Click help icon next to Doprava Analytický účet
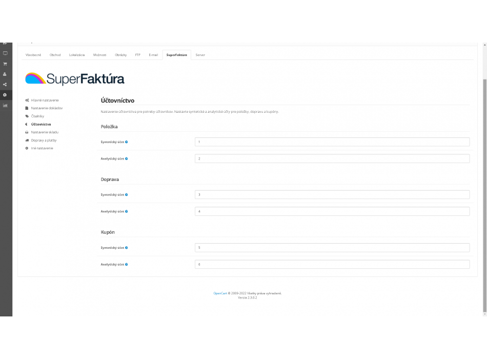The width and height of the screenshot is (487, 359). point(127,211)
